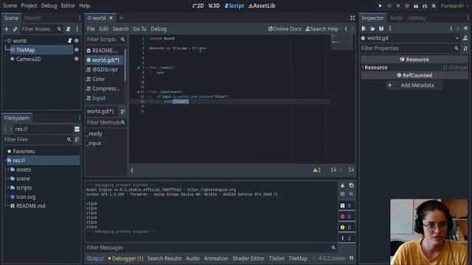Image resolution: width=472 pixels, height=265 pixels.
Task: Open Scene panel three-dot options menu
Action: click(77, 29)
